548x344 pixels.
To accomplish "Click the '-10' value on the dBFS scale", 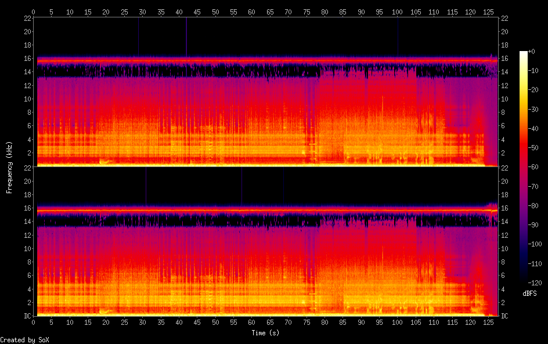I will pos(533,71).
